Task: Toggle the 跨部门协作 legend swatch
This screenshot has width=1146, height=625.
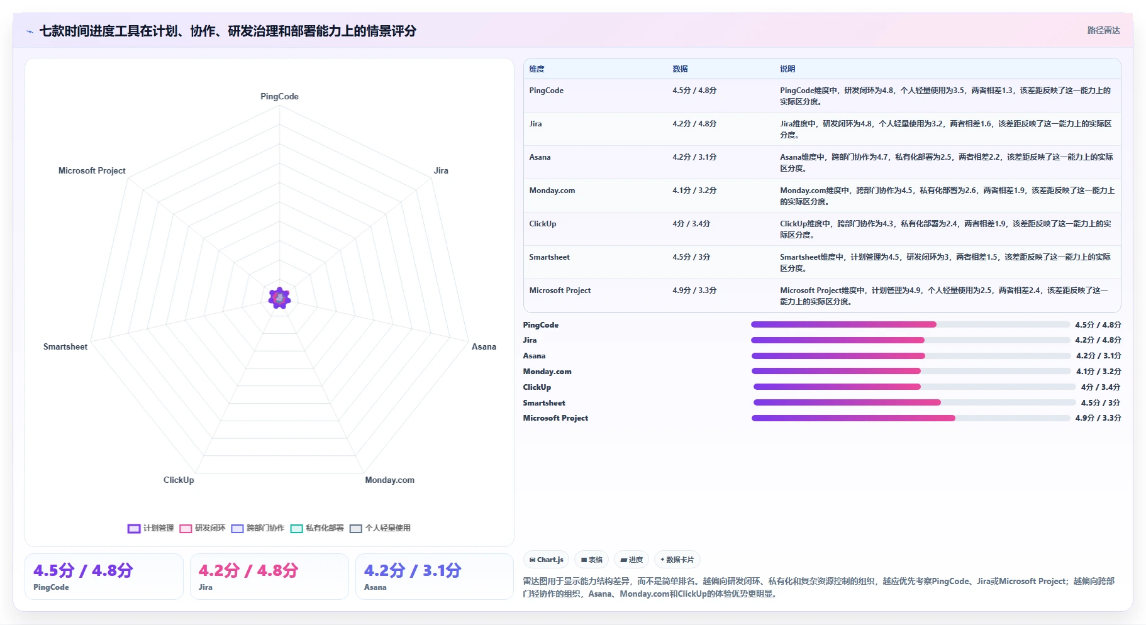Action: [237, 529]
